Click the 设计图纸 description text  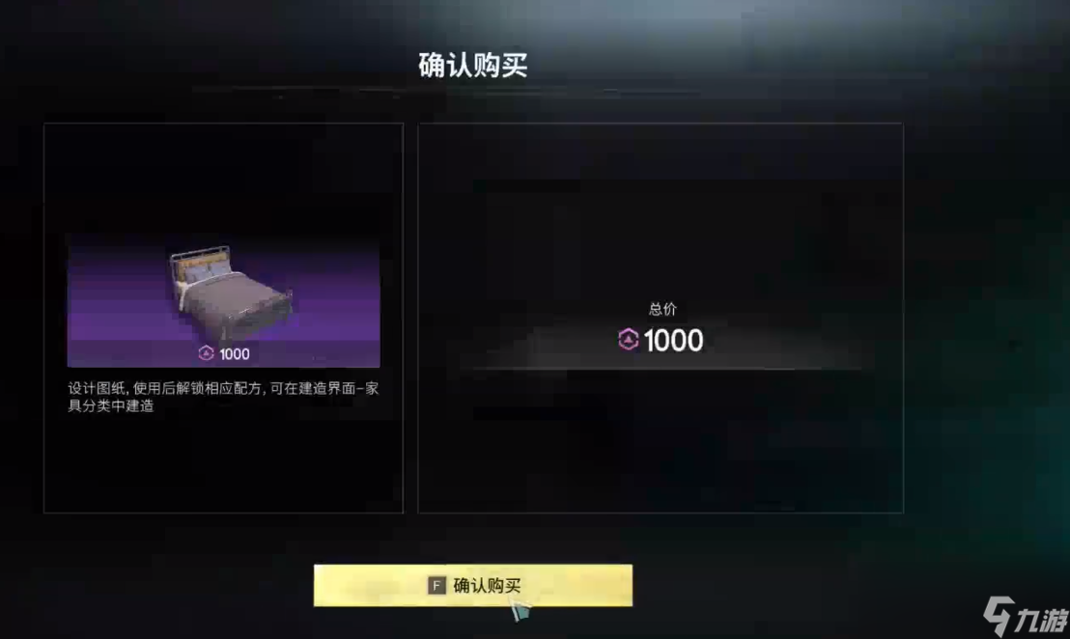(223, 397)
